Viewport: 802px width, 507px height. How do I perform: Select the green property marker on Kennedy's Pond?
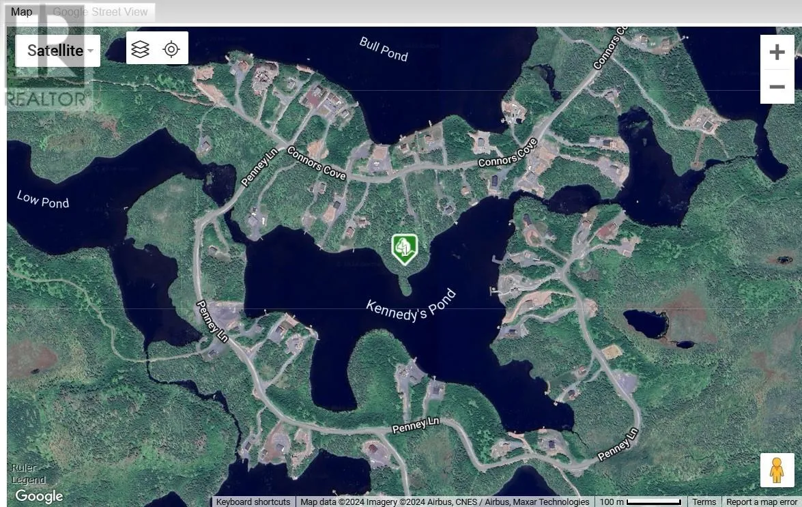click(x=404, y=248)
